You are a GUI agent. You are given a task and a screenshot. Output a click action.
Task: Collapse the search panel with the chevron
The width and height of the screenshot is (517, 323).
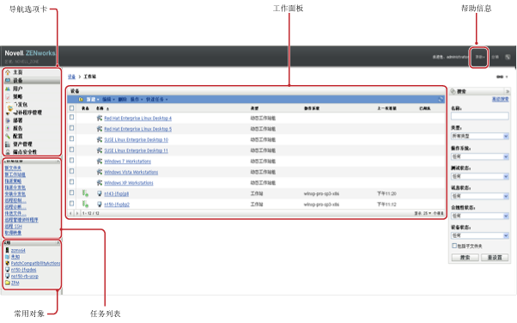[507, 91]
